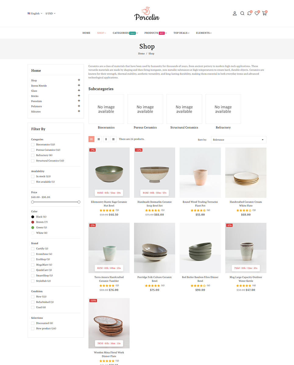Click the search magnifier icon

(242, 13)
